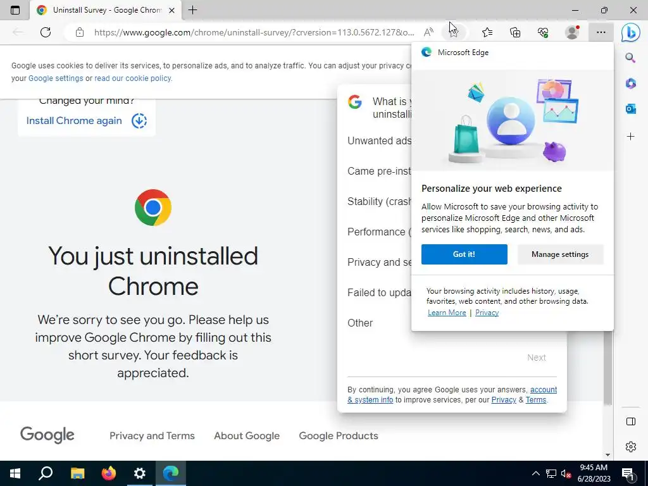Select the Unwanted ads survey option
This screenshot has height=486, width=648.
click(379, 141)
